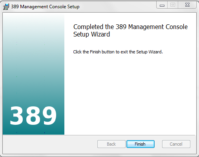Click the disabled maximize button
This screenshot has height=157, width=199.
(173, 5)
